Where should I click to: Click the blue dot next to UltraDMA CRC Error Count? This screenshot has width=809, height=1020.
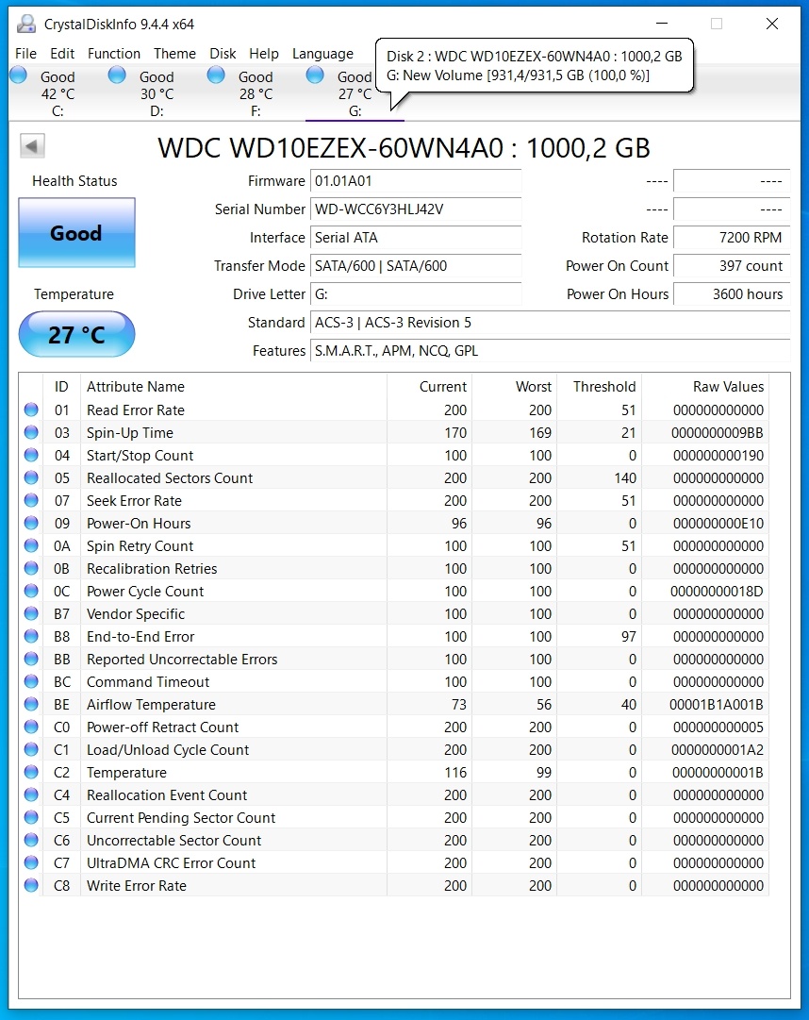[x=31, y=863]
